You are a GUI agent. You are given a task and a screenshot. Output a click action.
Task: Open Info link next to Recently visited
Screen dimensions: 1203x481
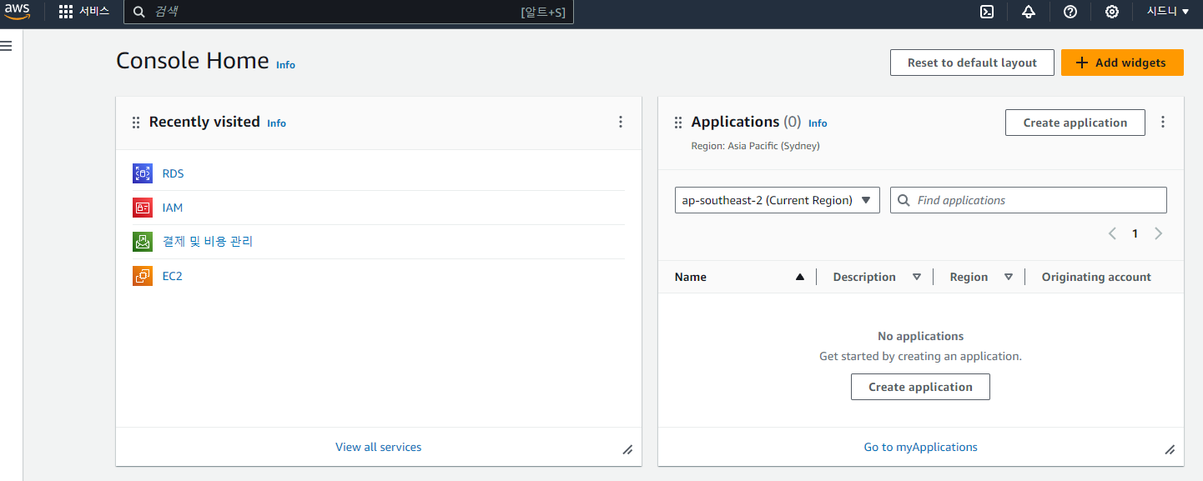[x=276, y=123]
